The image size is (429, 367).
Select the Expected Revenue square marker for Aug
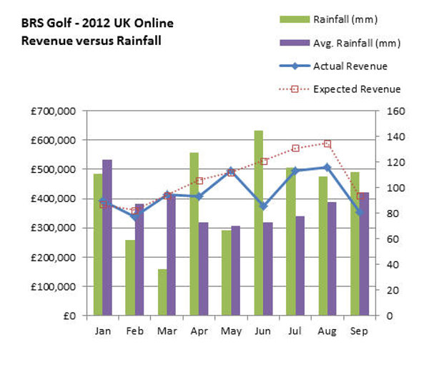click(327, 144)
